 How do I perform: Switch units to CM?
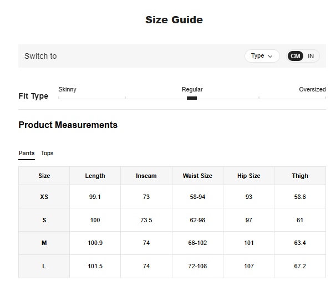(x=296, y=56)
